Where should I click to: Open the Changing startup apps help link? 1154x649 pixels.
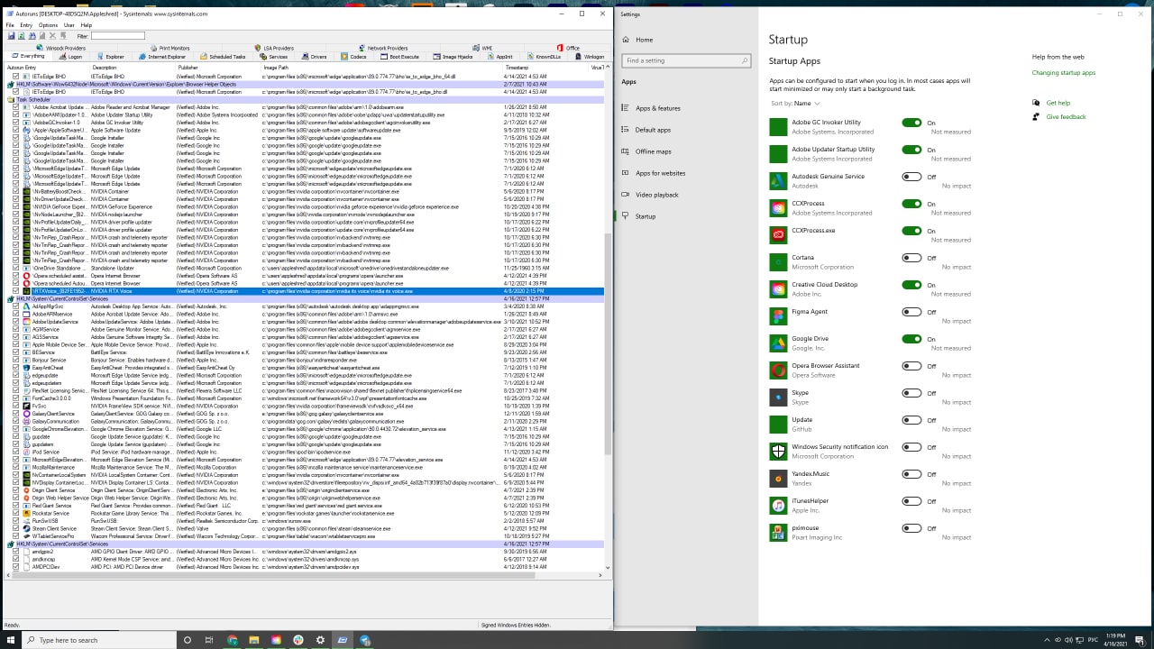click(1064, 73)
